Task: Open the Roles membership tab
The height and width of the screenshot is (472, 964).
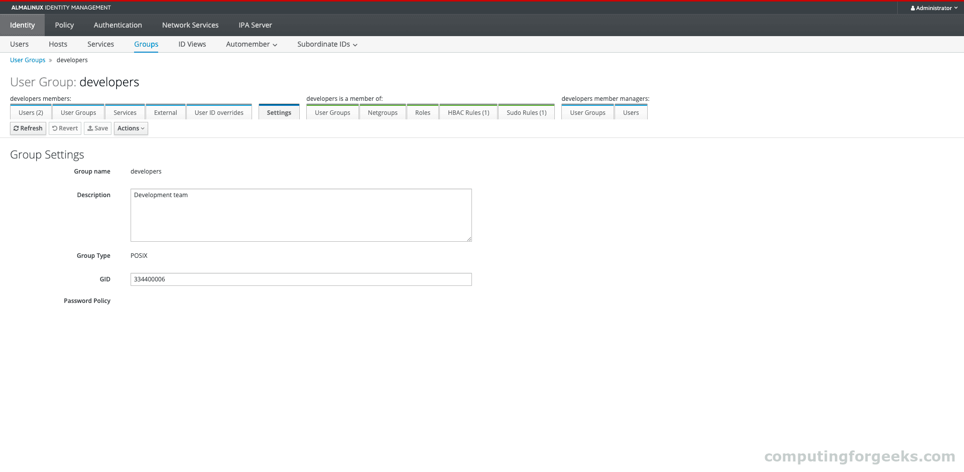Action: click(422, 113)
